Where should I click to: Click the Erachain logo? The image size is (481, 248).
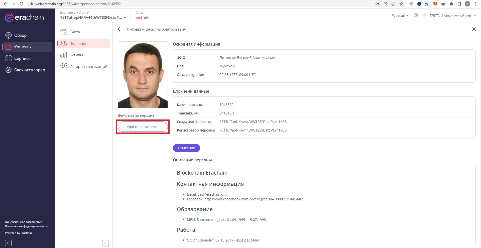[x=24, y=17]
